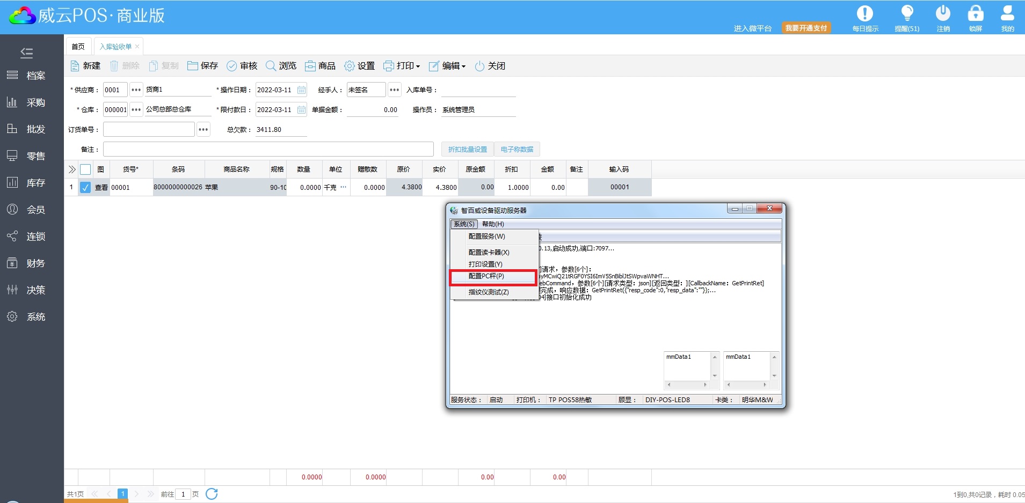1025x503 pixels.
Task: Open 每日提示 daily tip icon
Action: click(864, 14)
